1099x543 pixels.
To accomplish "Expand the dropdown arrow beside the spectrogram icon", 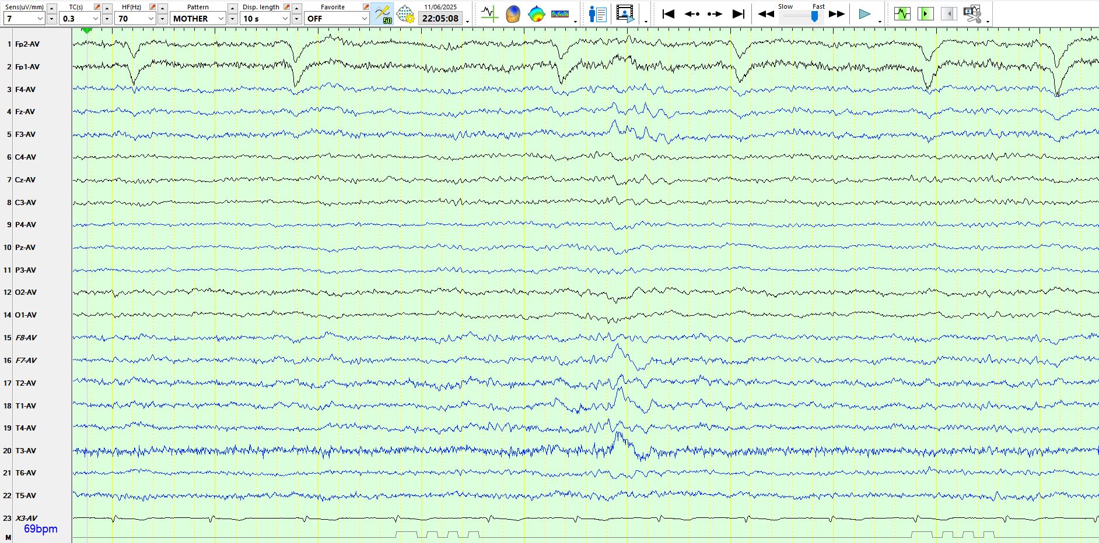I will pyautogui.click(x=576, y=22).
